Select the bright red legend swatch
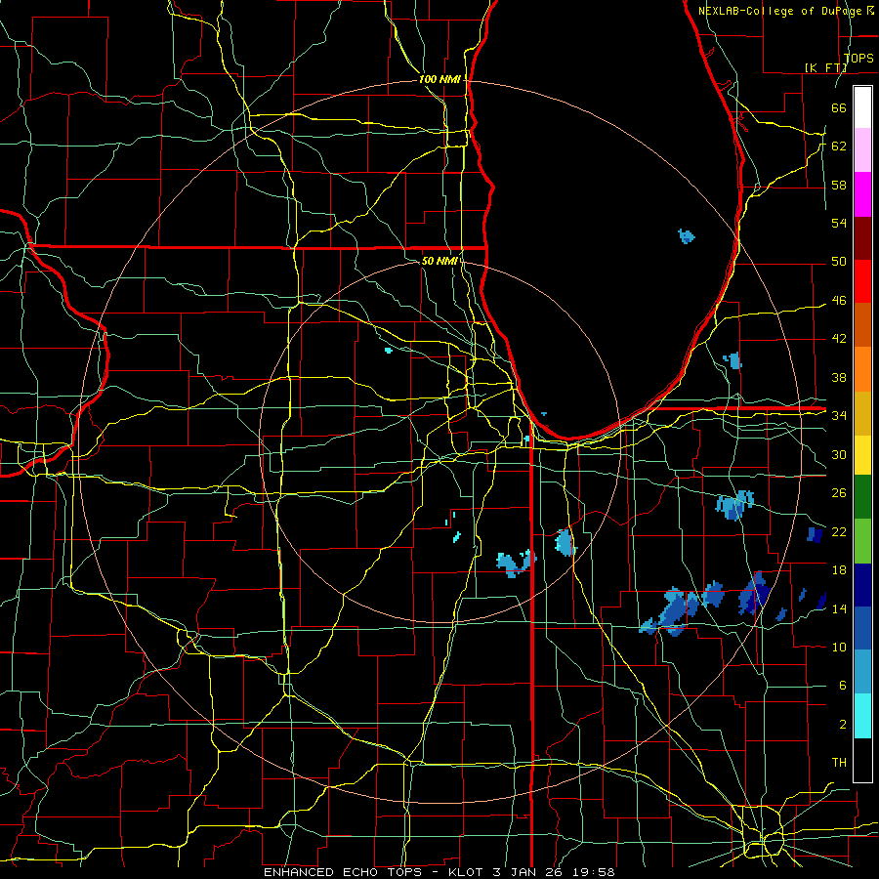Image resolution: width=879 pixels, height=879 pixels. (x=862, y=281)
